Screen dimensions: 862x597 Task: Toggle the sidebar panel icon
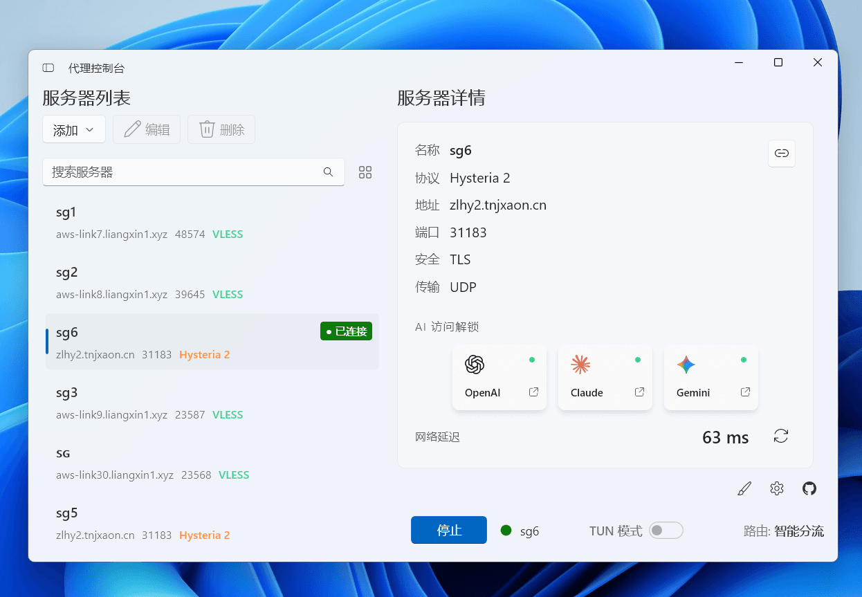point(48,68)
